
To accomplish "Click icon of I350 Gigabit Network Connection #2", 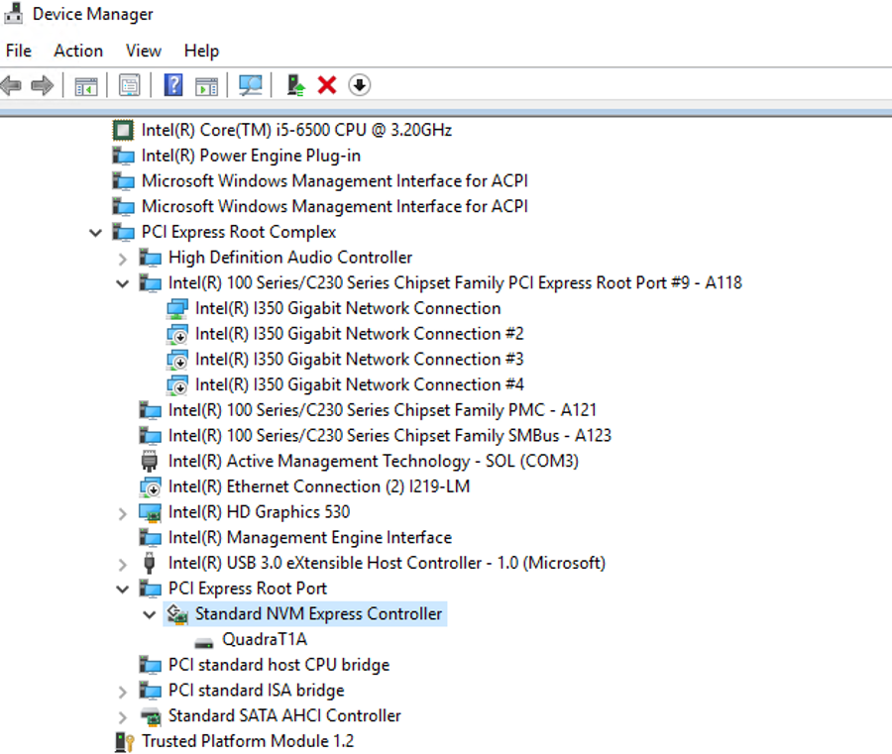I will [177, 334].
